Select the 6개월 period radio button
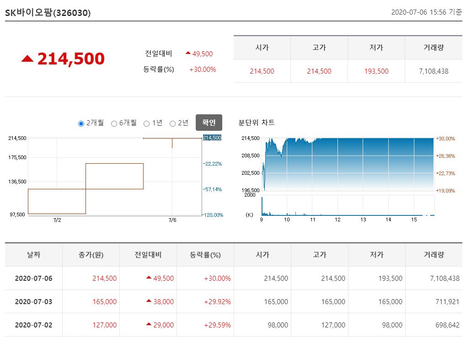Viewport: 466px width, 343px height. 114,123
